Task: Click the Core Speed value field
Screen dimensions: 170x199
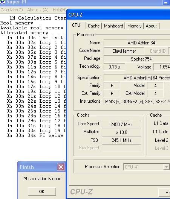Action: click(121, 124)
